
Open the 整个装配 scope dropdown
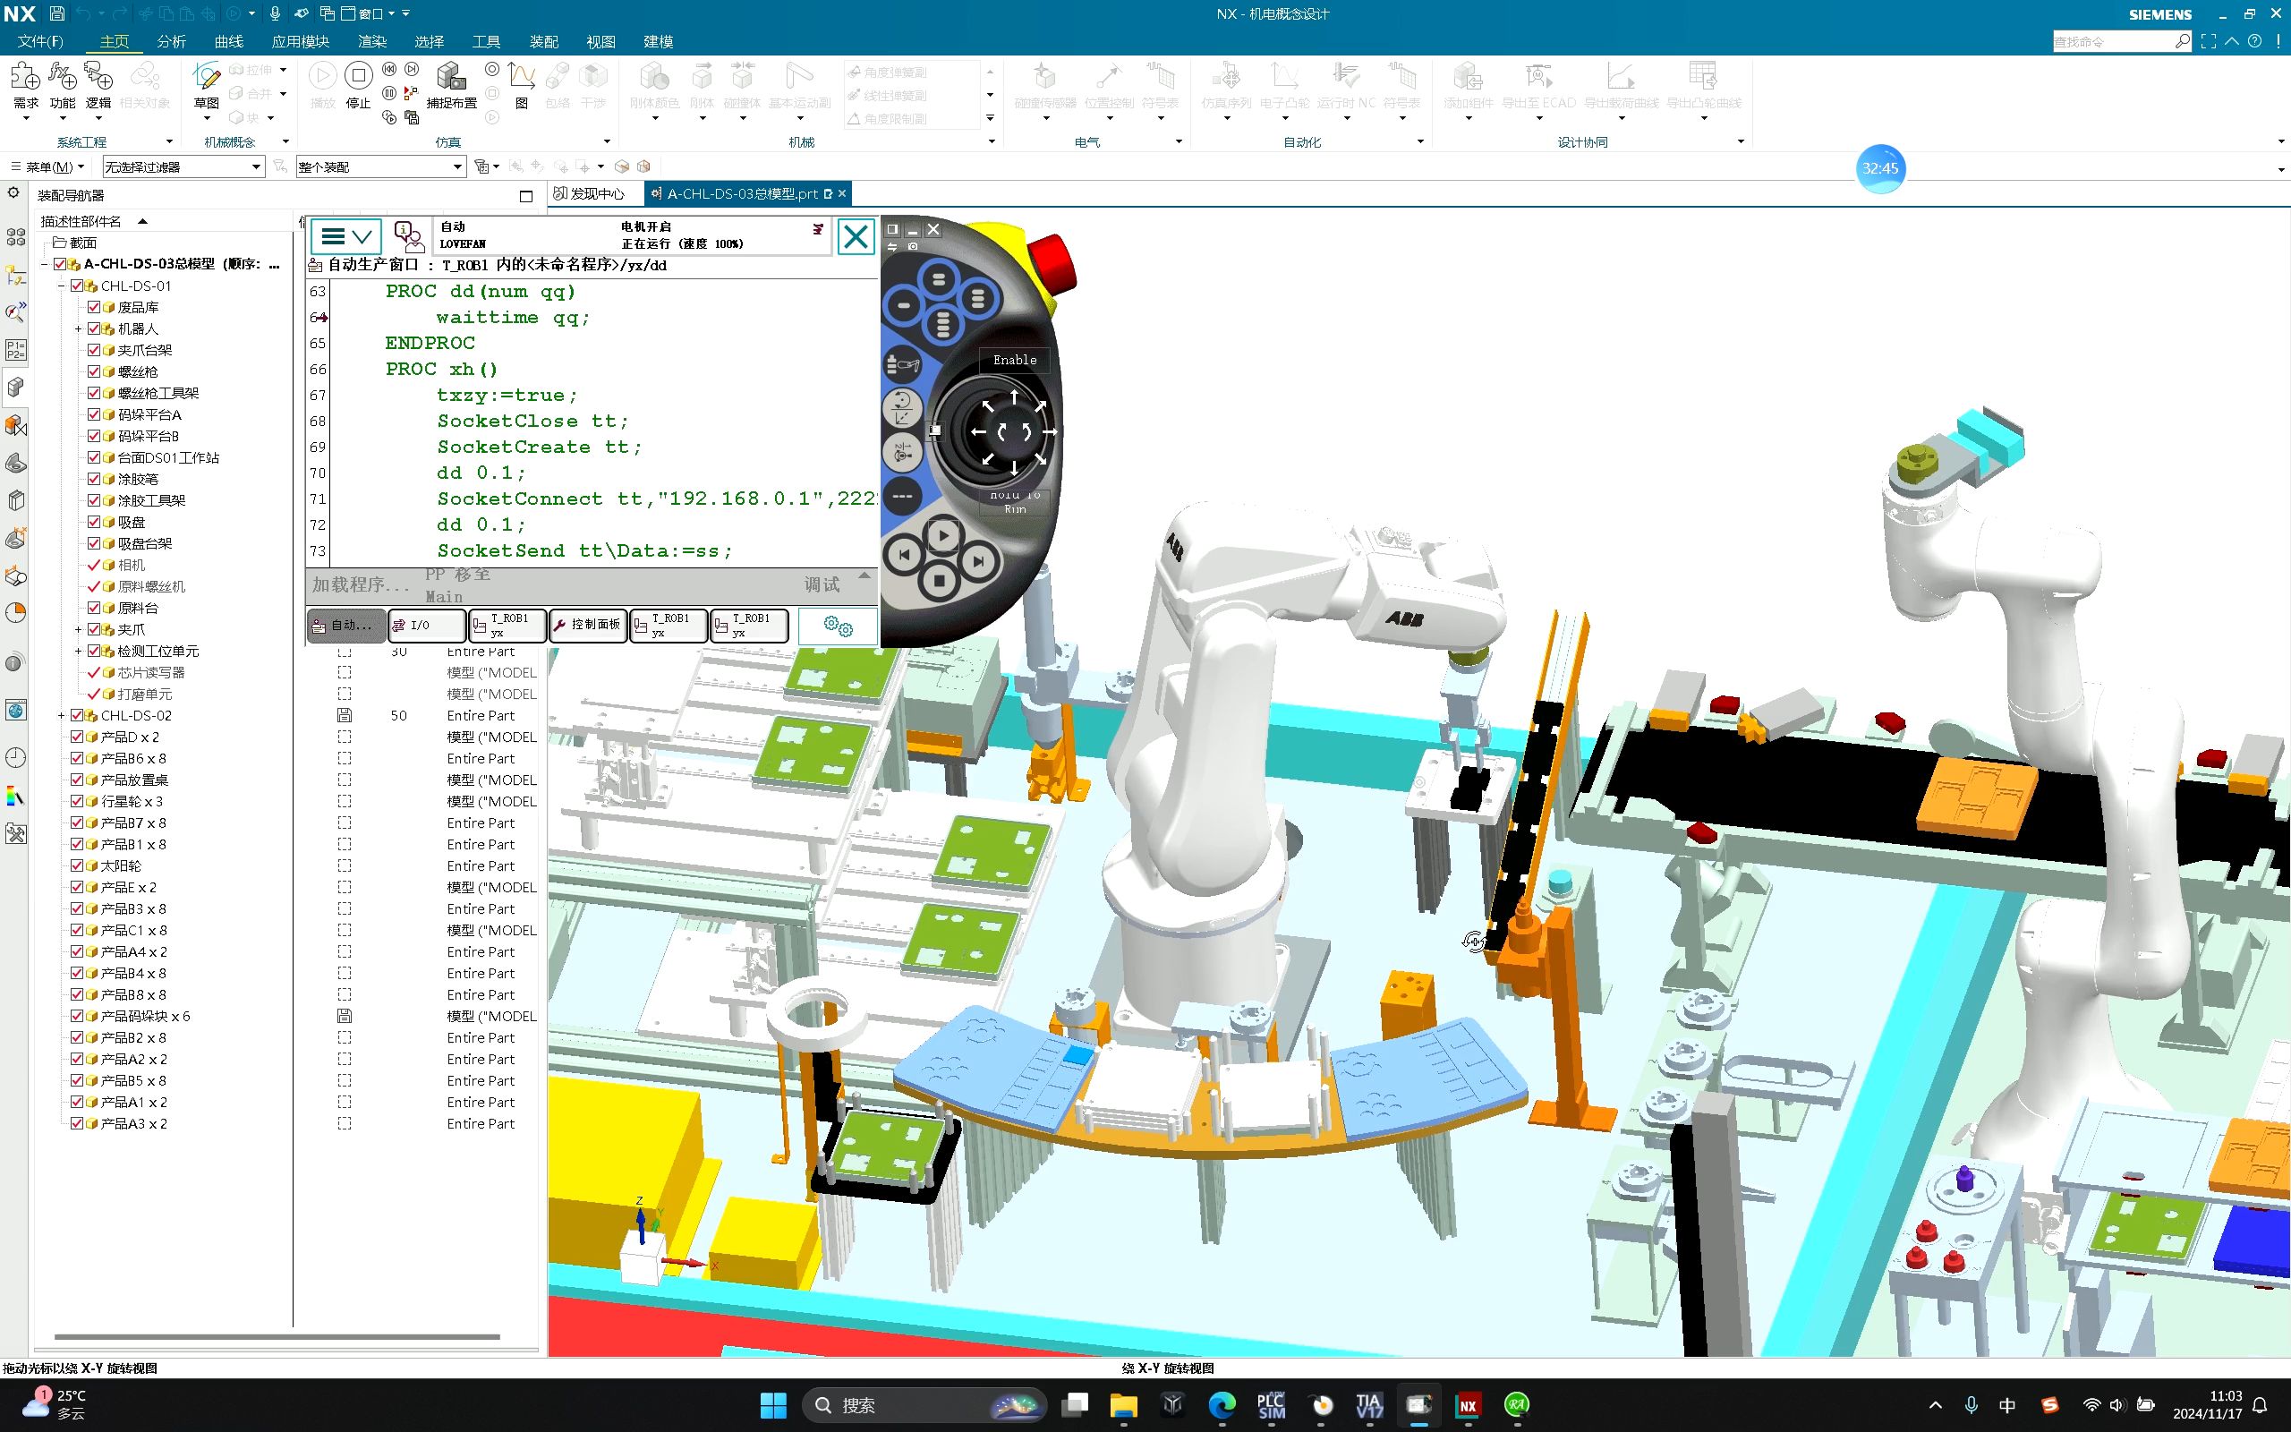[x=380, y=166]
